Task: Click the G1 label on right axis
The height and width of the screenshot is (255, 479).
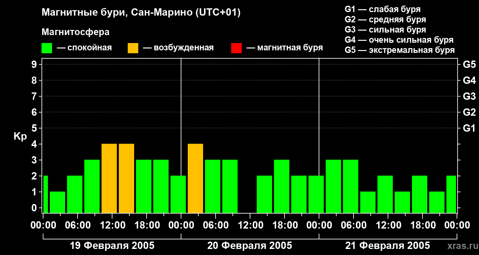Action: click(469, 128)
